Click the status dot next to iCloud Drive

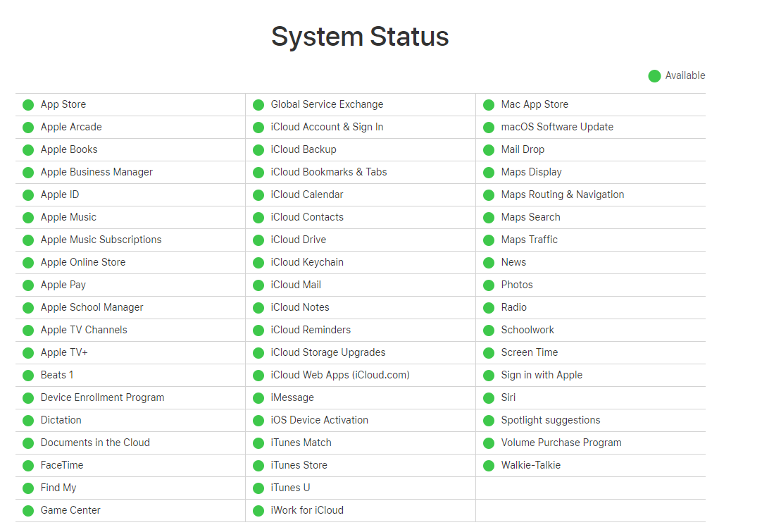pos(258,240)
